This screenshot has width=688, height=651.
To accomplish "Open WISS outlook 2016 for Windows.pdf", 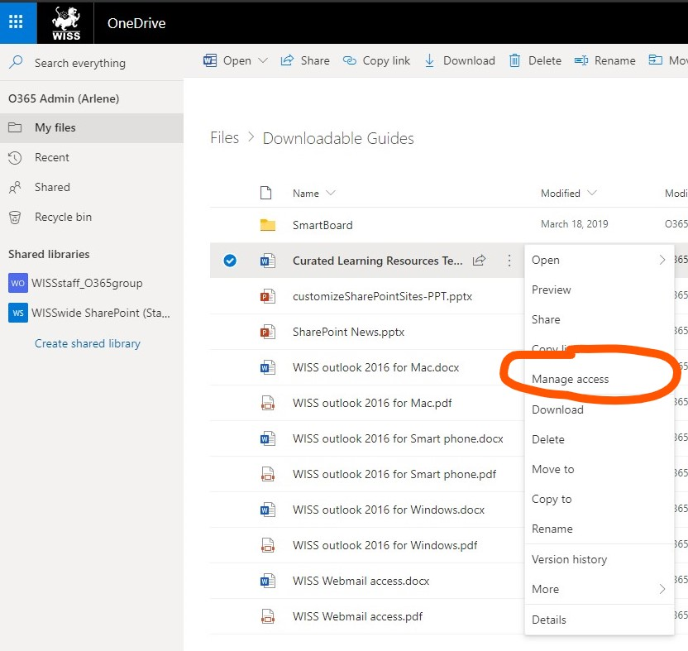I will tap(385, 545).
